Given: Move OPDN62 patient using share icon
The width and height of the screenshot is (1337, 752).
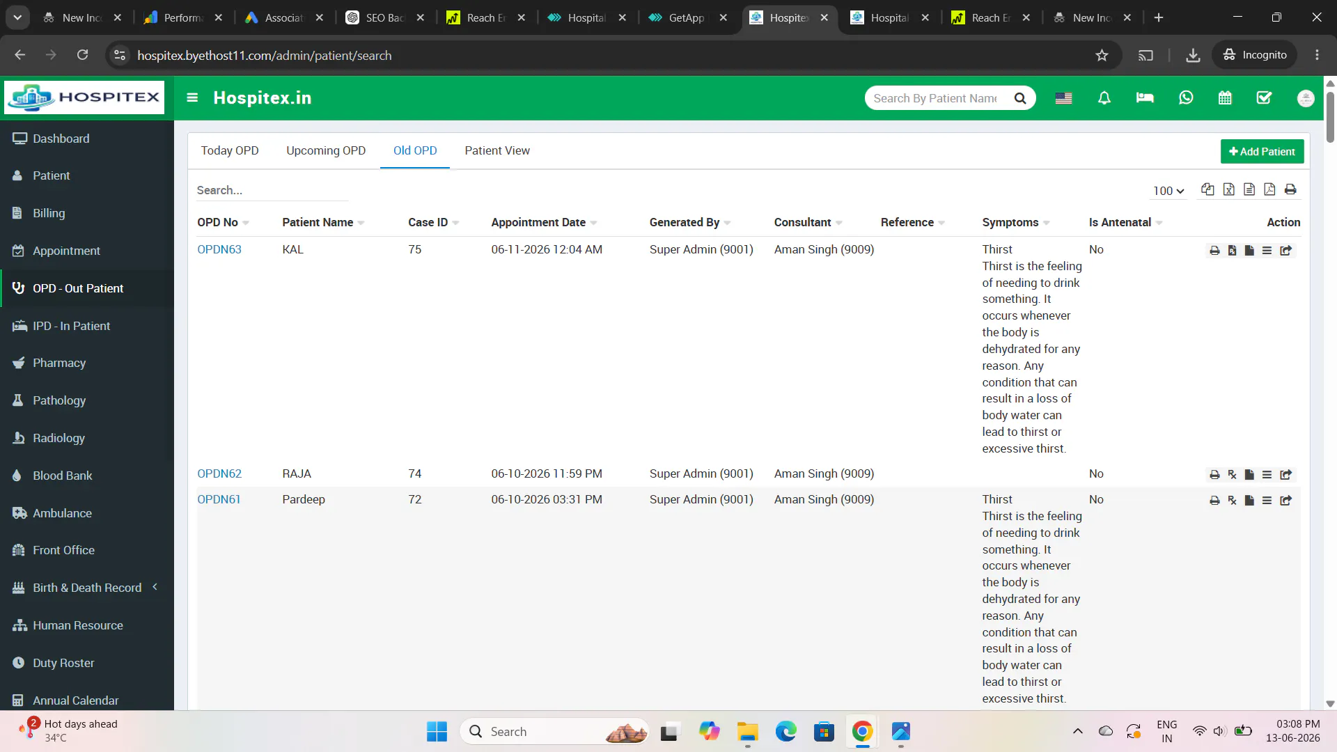Looking at the screenshot, I should (x=1286, y=475).
